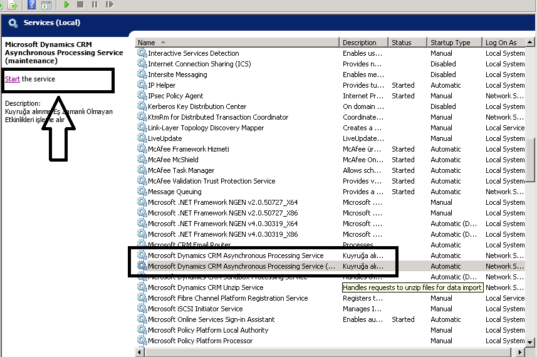The image size is (537, 357).
Task: Toggle the Show/Hide Action Pane toolbar icon
Action: pyautogui.click(x=46, y=5)
